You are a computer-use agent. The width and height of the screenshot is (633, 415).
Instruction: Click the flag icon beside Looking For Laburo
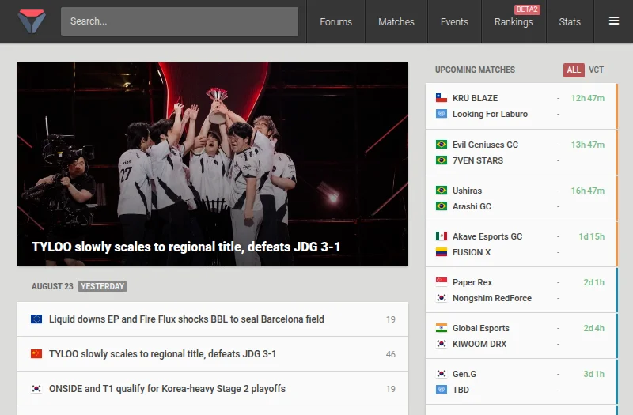pyautogui.click(x=442, y=114)
